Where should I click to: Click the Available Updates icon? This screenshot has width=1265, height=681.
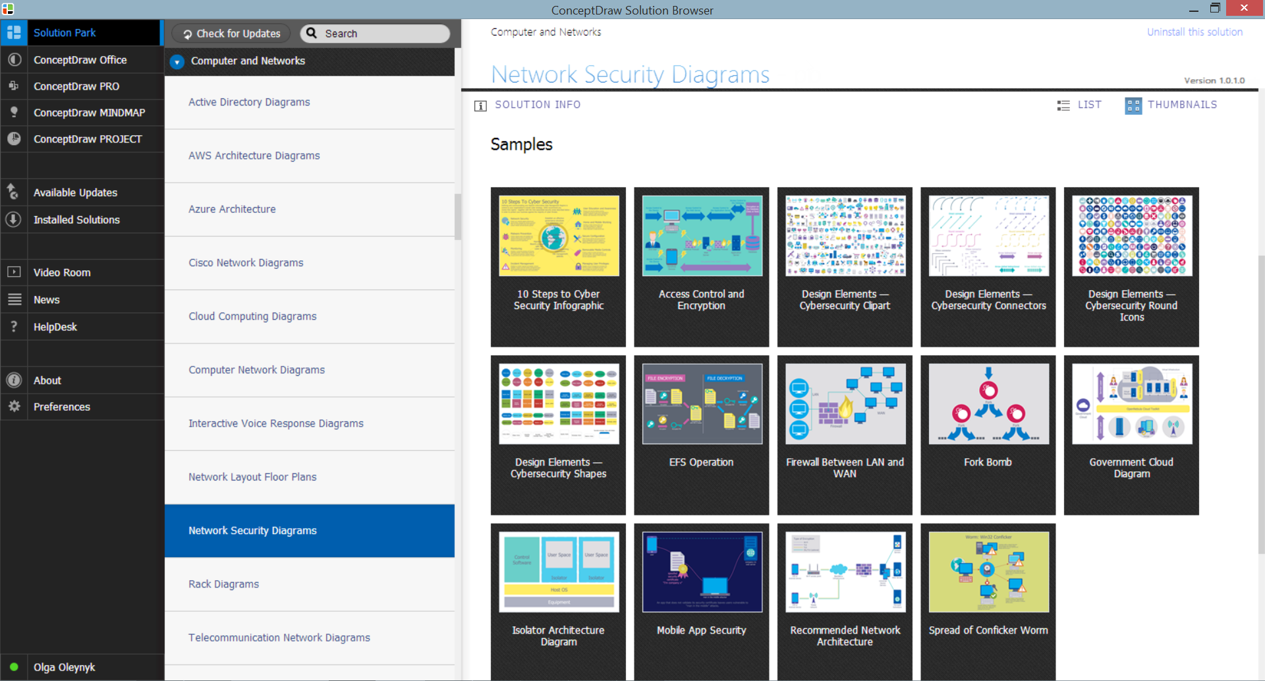[14, 192]
